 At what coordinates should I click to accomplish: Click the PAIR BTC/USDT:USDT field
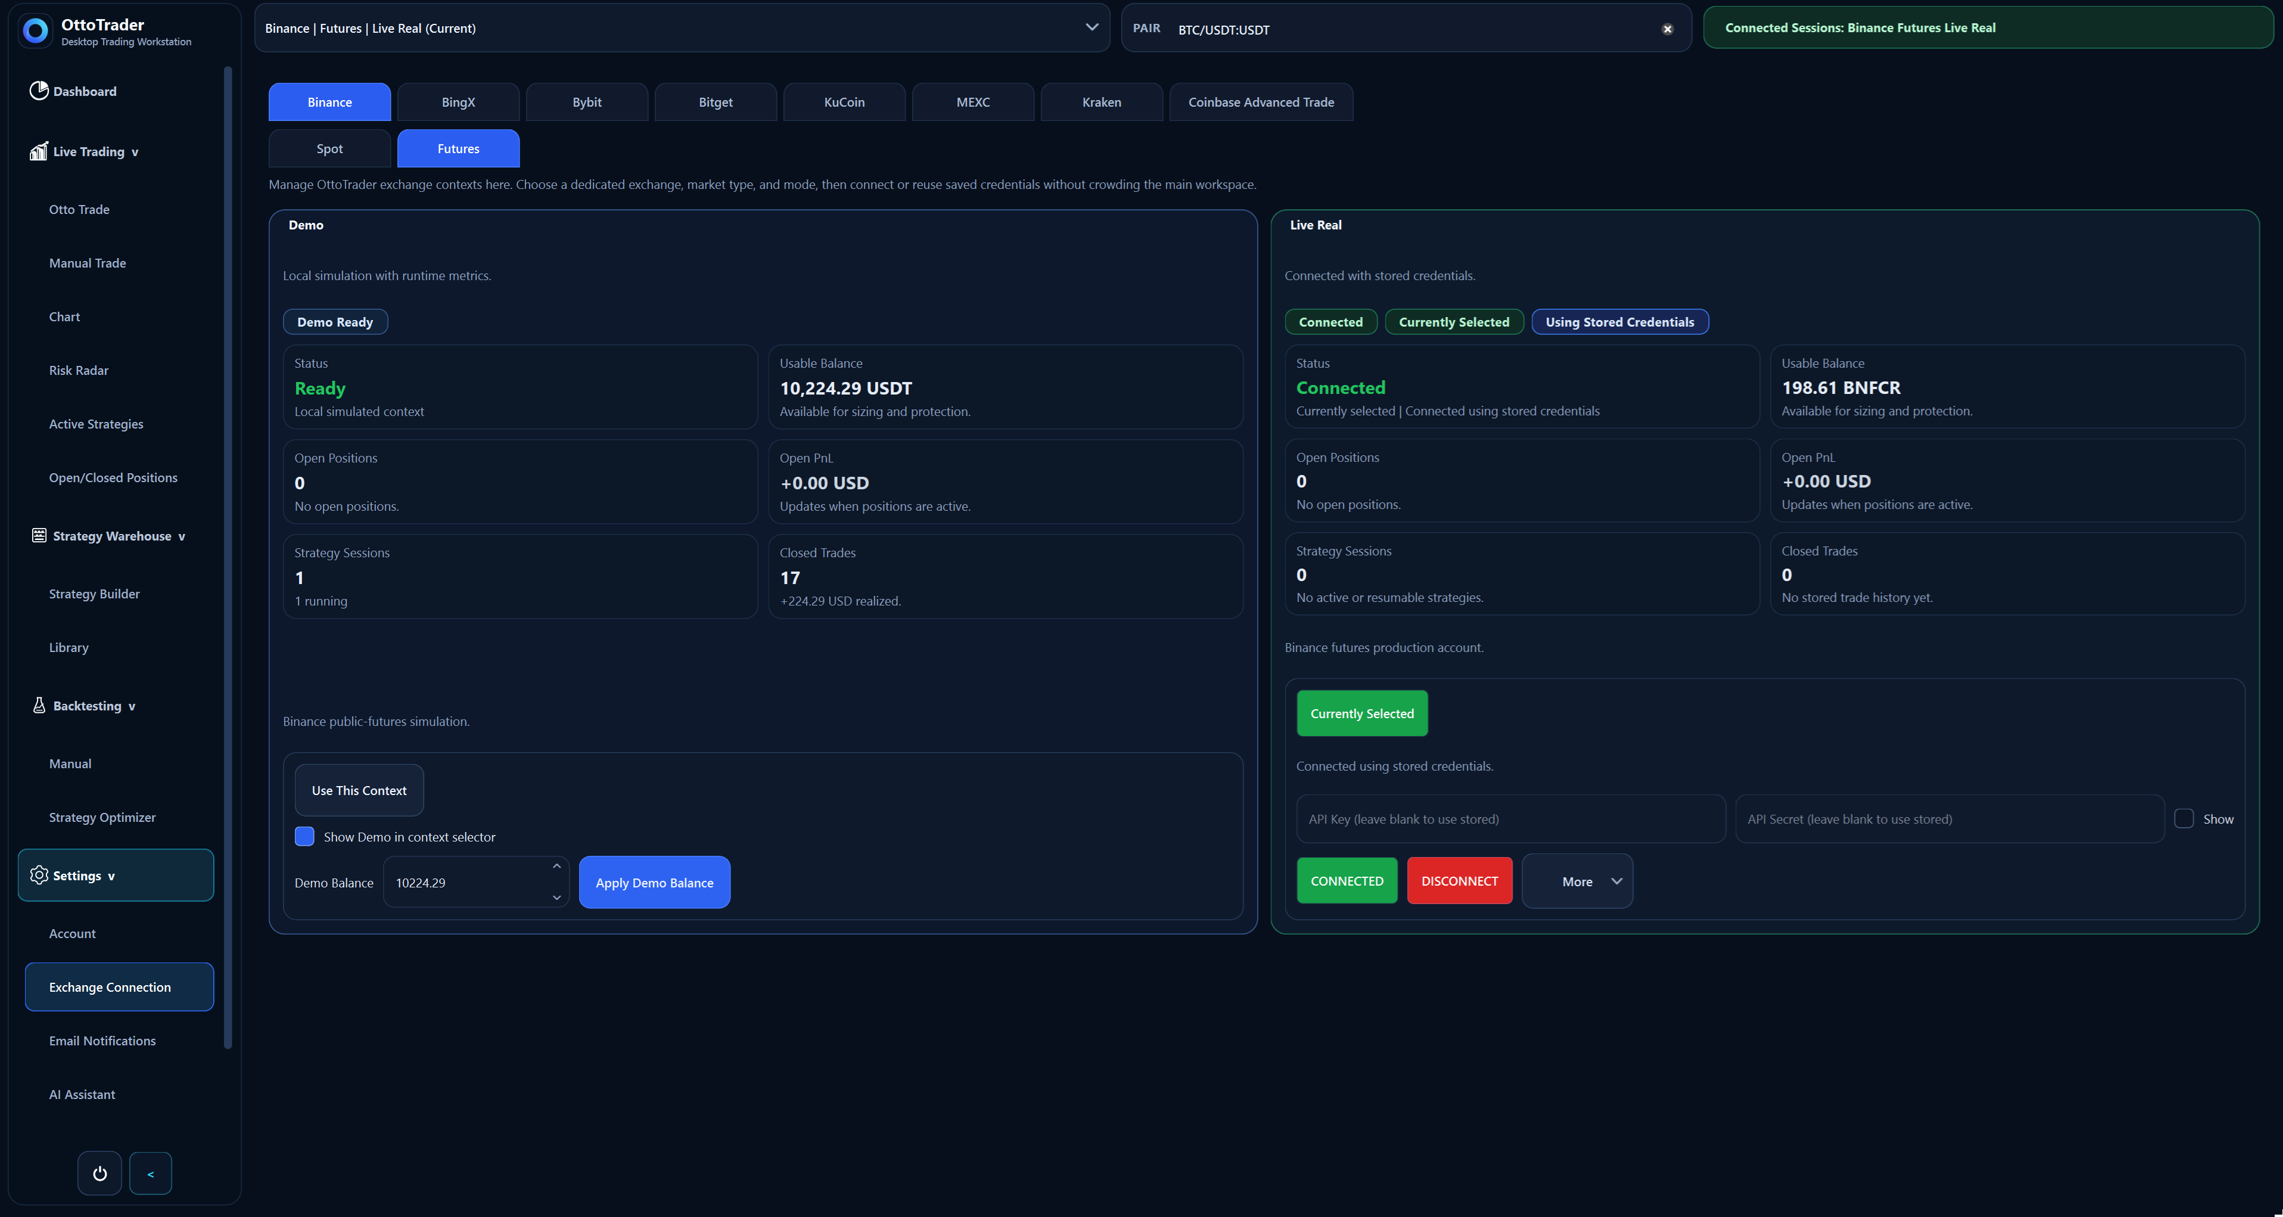tap(1405, 29)
